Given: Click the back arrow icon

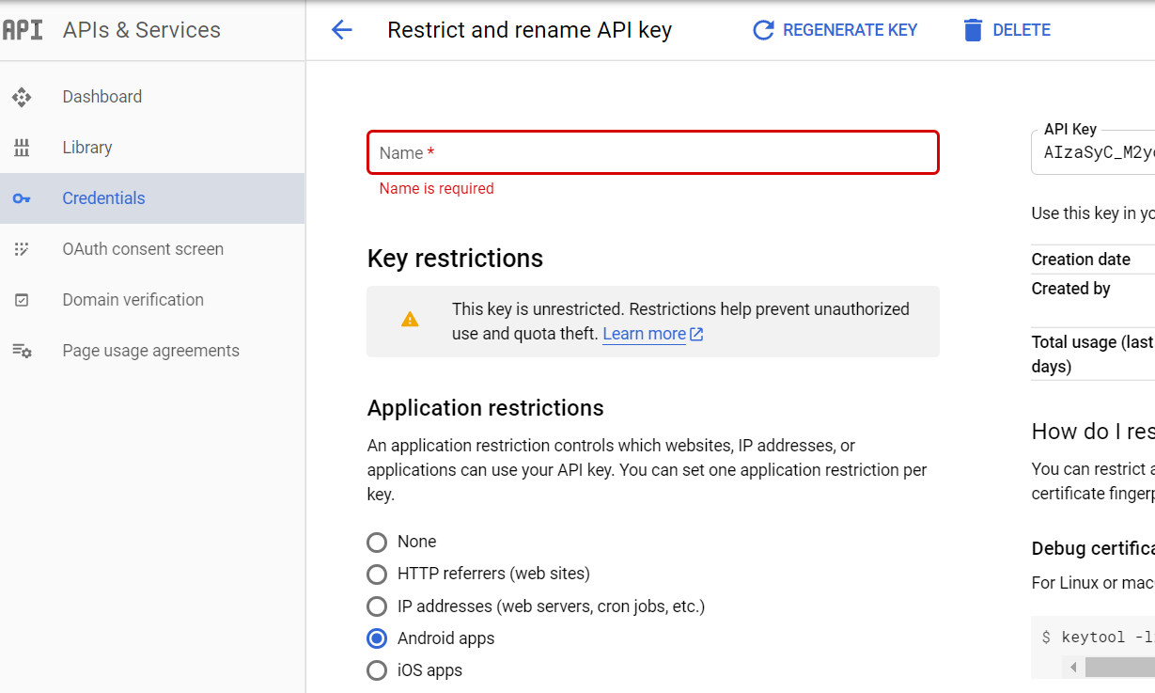Looking at the screenshot, I should point(342,30).
